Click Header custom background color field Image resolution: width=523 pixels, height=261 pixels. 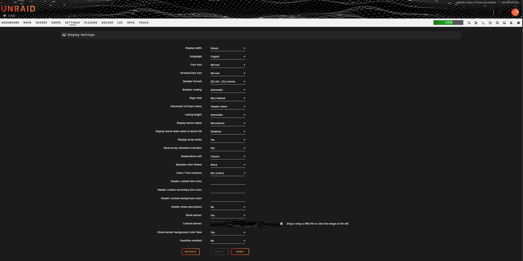coord(228,199)
